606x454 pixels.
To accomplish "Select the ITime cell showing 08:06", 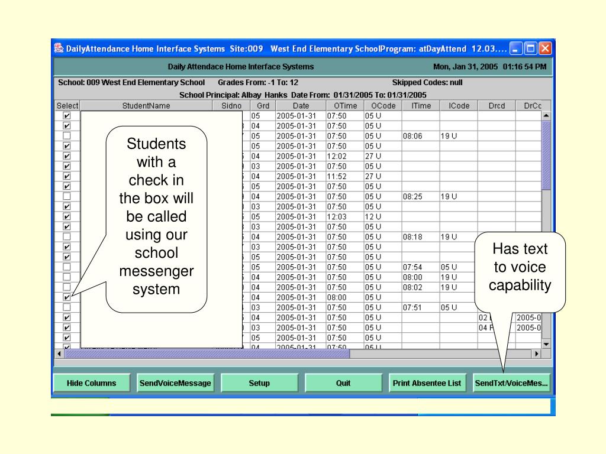I will pyautogui.click(x=421, y=136).
